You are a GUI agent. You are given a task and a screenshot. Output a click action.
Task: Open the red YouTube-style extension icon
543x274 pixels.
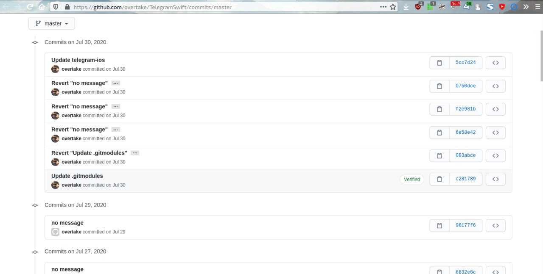click(502, 7)
